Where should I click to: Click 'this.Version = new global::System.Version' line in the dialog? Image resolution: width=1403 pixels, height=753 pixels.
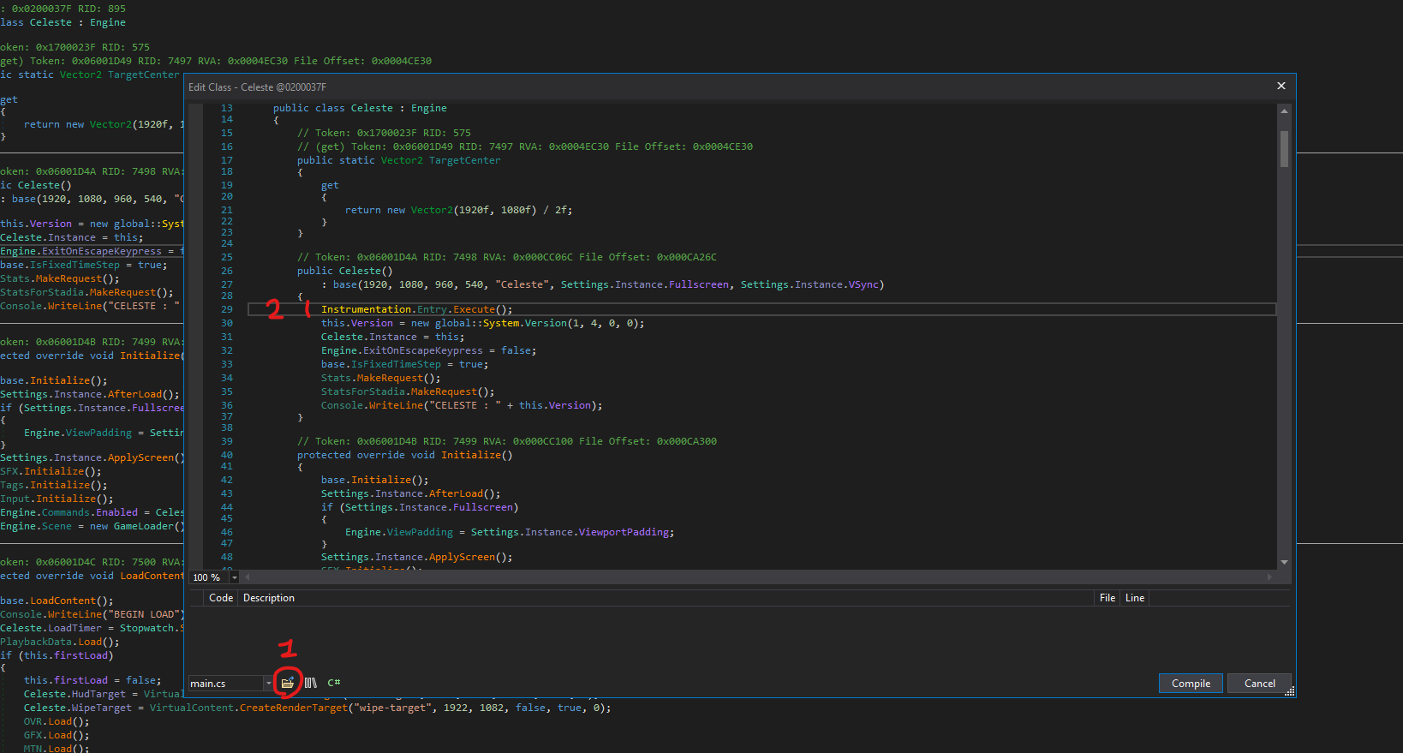coord(482,323)
